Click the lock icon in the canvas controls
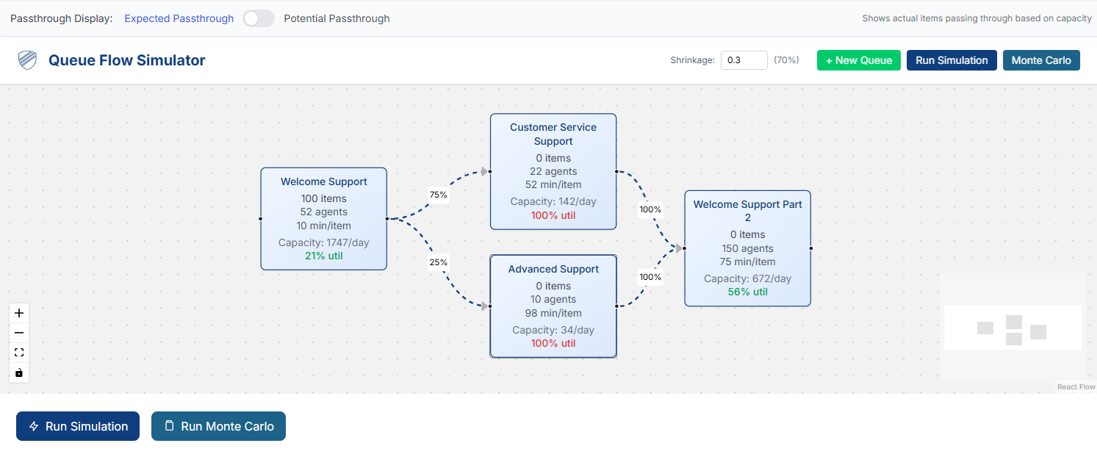Viewport: 1097px width, 468px height. click(18, 372)
